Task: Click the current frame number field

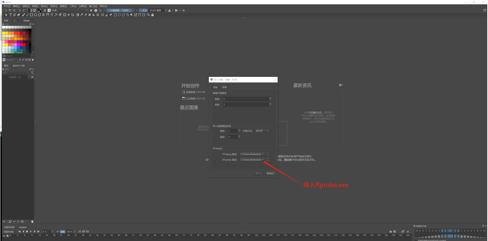Action: click(x=47, y=232)
